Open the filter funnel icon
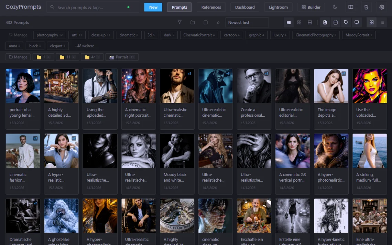392x245 pixels. point(179,22)
